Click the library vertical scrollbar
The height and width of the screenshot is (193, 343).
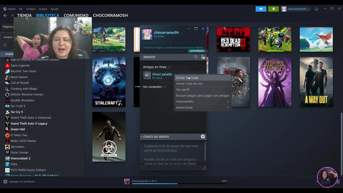click(341, 143)
